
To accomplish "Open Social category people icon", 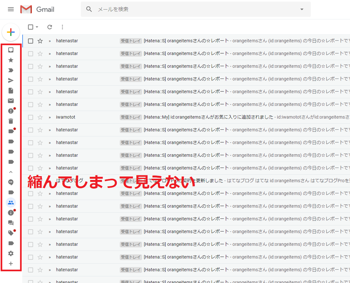I will pyautogui.click(x=11, y=202).
